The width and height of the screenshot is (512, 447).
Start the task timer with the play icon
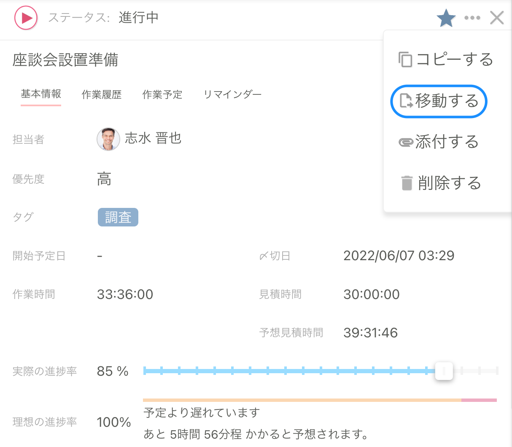tap(25, 18)
